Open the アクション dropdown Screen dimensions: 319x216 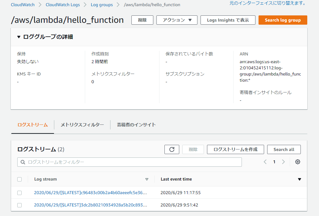[177, 20]
